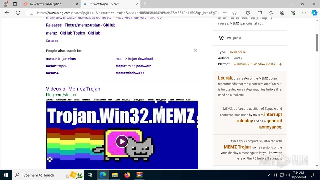320x180 pixels.
Task: Go back to previous page
Action: [7, 13]
